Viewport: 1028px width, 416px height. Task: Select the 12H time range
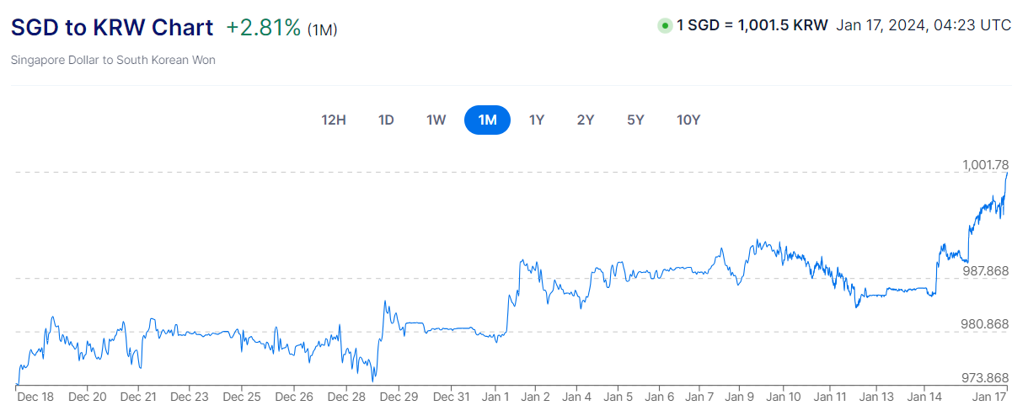334,120
